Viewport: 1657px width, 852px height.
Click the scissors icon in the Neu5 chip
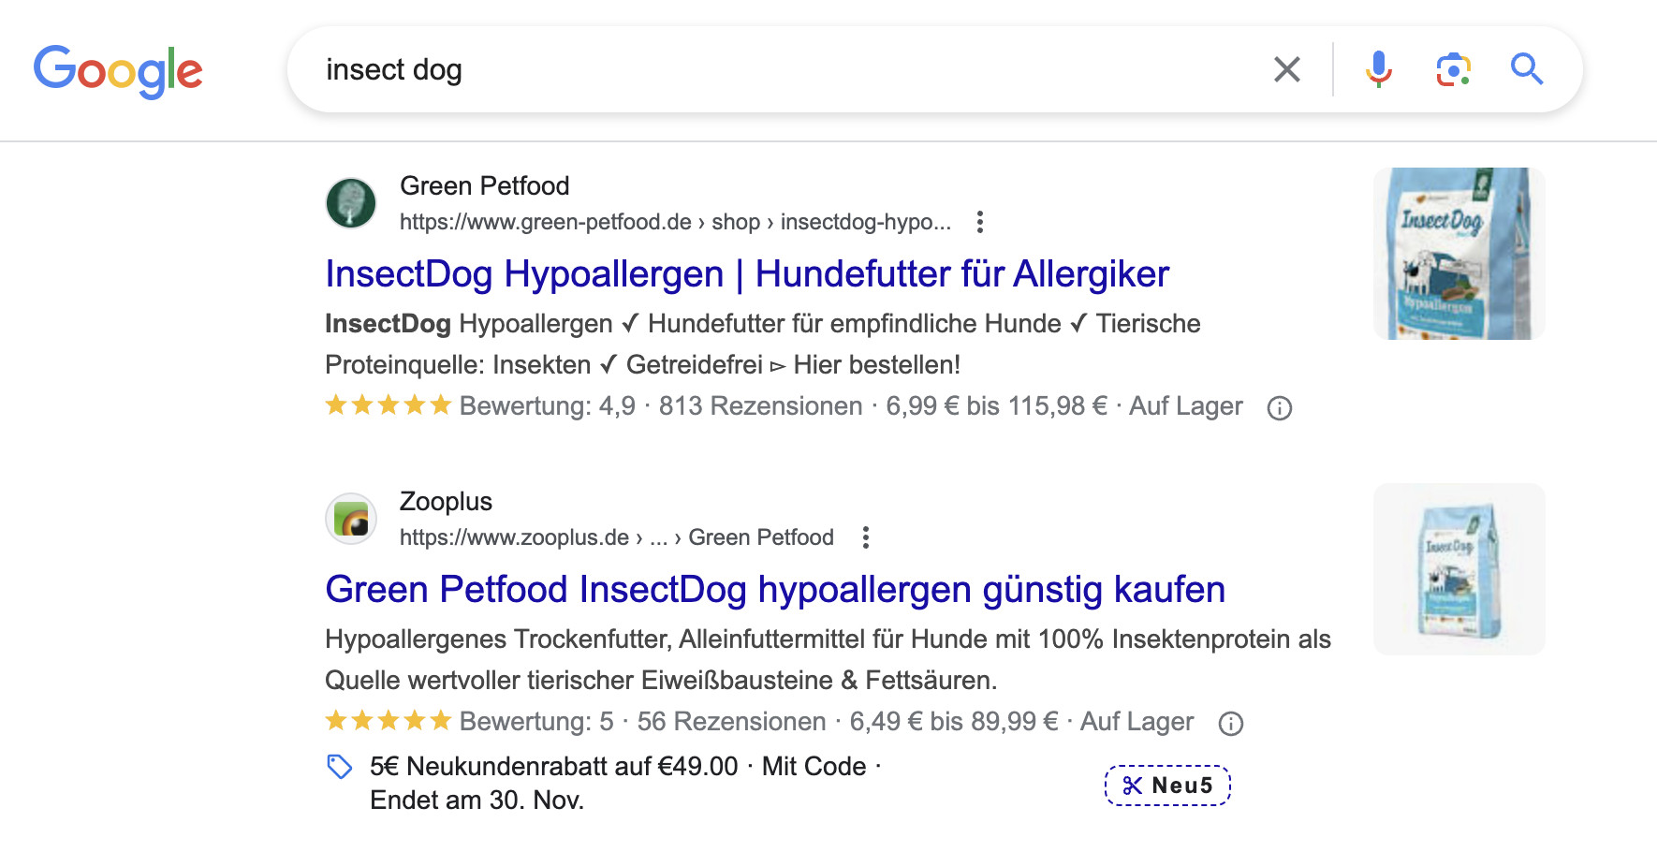[1133, 786]
